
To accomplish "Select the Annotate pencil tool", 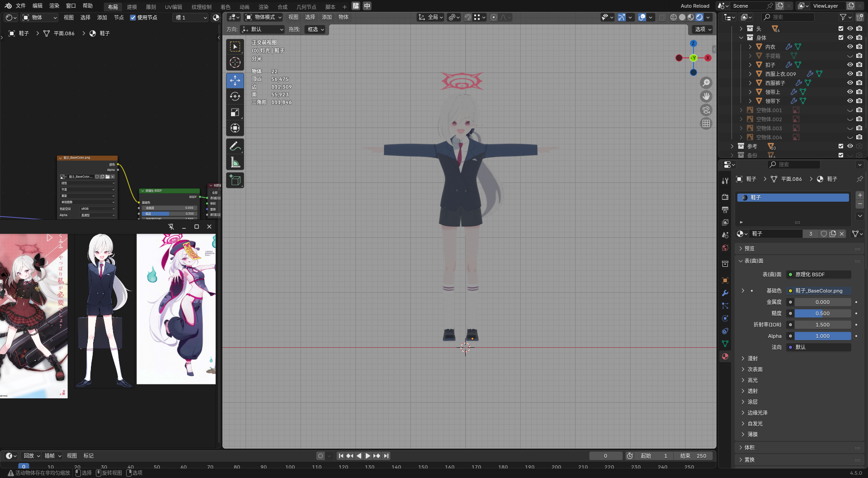I will [235, 146].
